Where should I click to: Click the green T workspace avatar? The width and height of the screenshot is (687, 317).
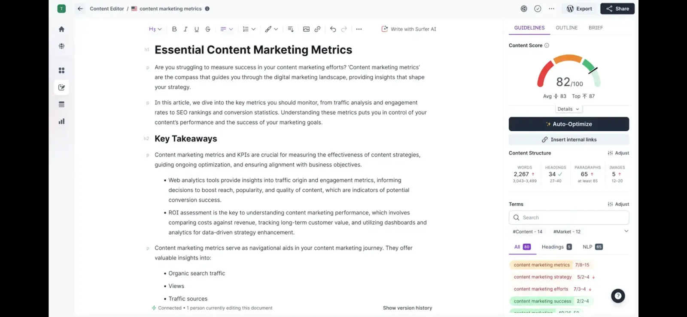coord(61,9)
